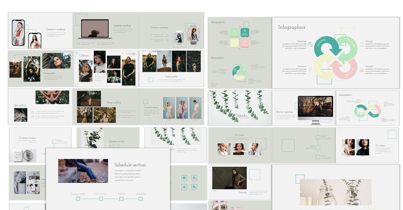Open the Device mockup slide thumbnail
403x210 pixels.
(304, 108)
